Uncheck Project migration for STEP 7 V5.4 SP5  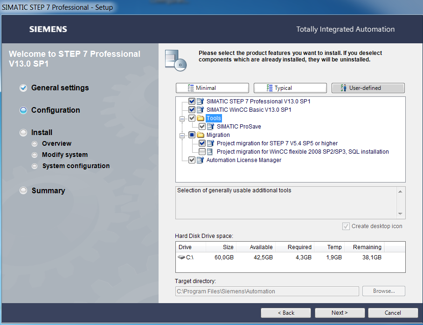point(202,143)
